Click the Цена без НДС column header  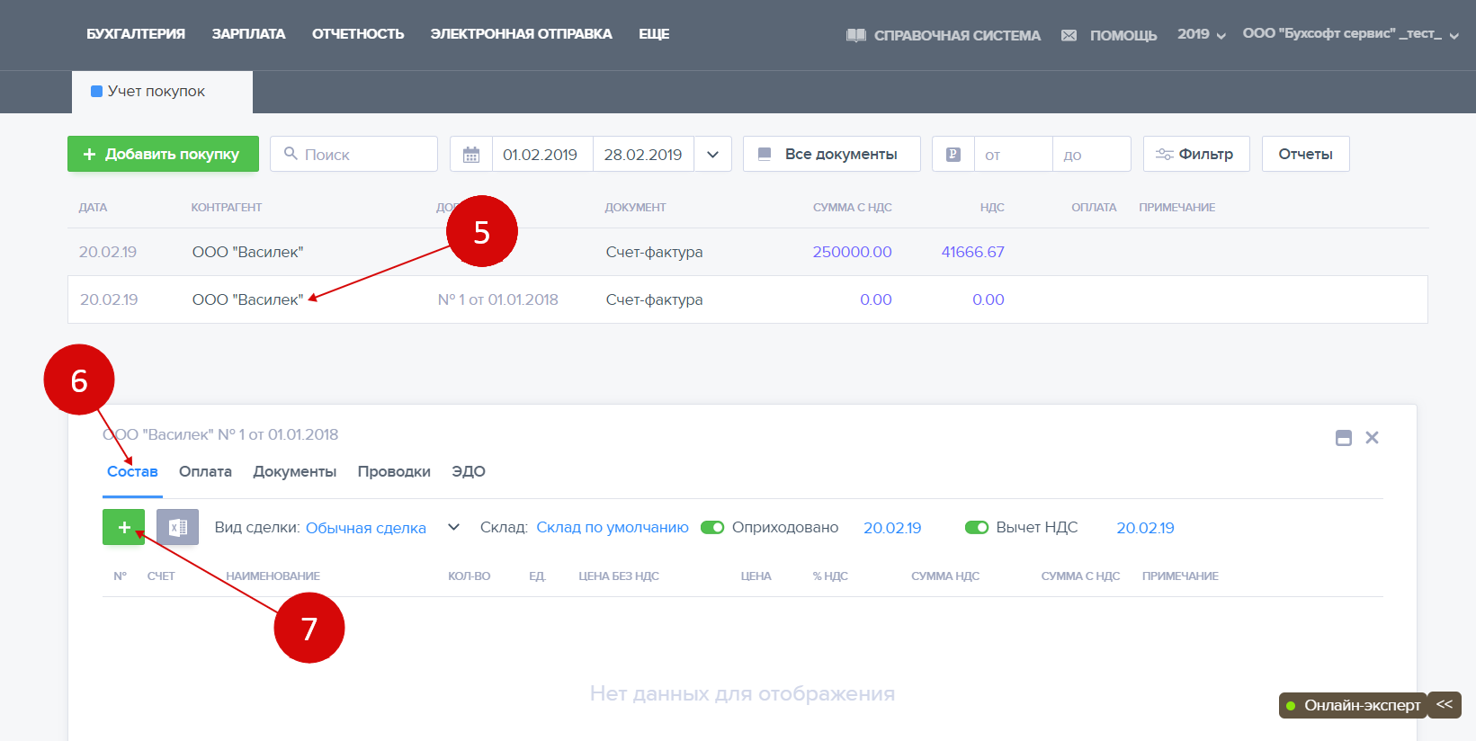click(x=619, y=576)
